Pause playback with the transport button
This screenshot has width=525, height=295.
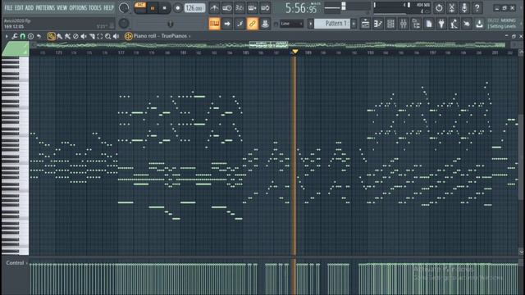click(x=153, y=8)
